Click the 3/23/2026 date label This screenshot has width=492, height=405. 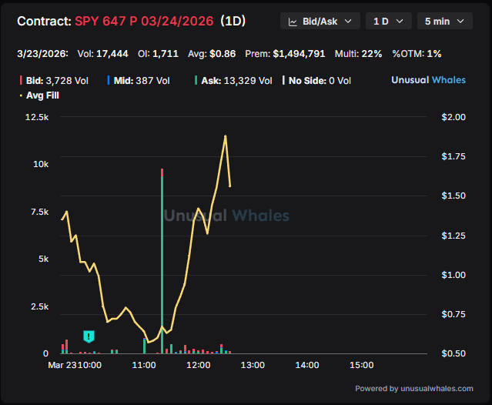pos(42,54)
